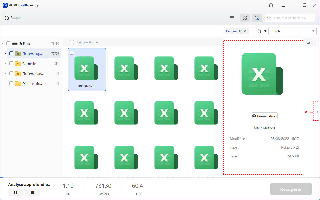Pause the deep scan
The image size is (320, 200).
[16, 193]
